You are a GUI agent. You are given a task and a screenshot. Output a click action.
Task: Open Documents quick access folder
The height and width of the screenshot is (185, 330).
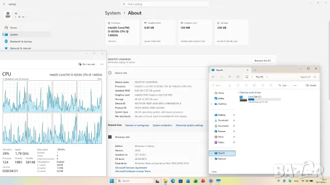(x=221, y=126)
